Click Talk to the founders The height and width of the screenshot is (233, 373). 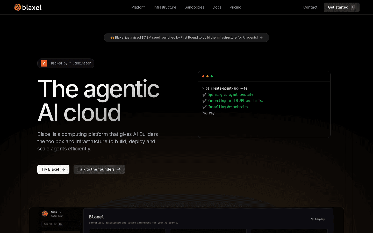click(x=99, y=169)
